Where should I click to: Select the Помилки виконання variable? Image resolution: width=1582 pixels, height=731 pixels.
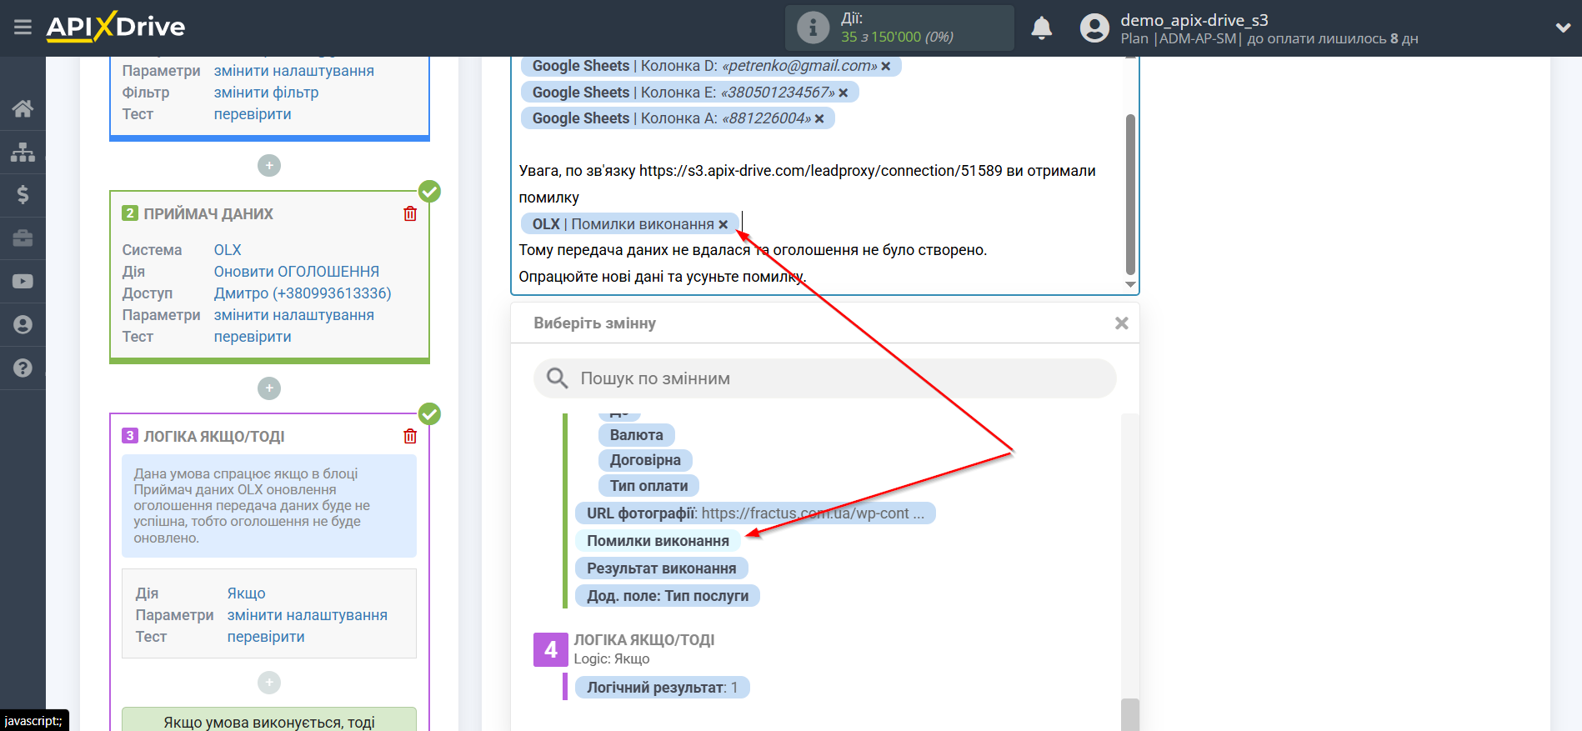[x=658, y=541]
